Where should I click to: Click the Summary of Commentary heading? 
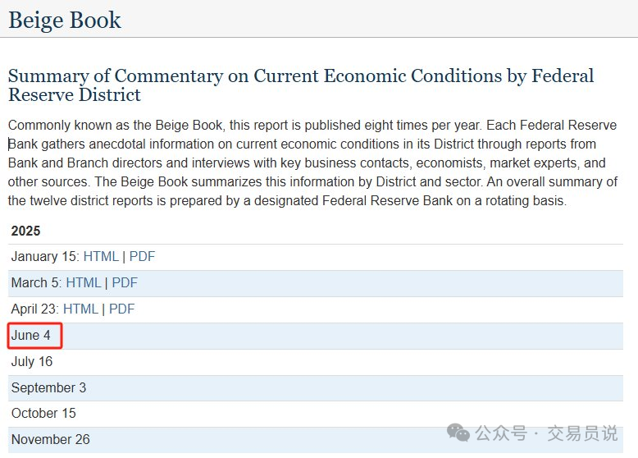click(x=301, y=85)
